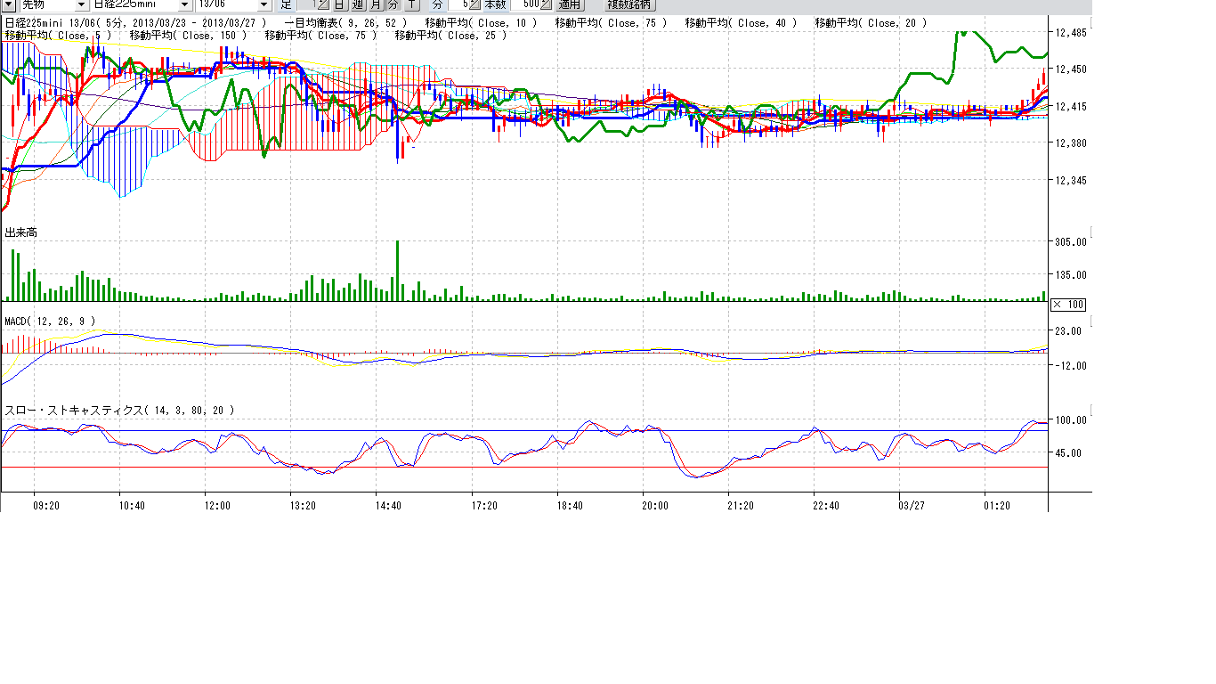The image size is (1216, 684).
Task: Click the MACD (12, 26, 9) panel label
Action: [50, 321]
